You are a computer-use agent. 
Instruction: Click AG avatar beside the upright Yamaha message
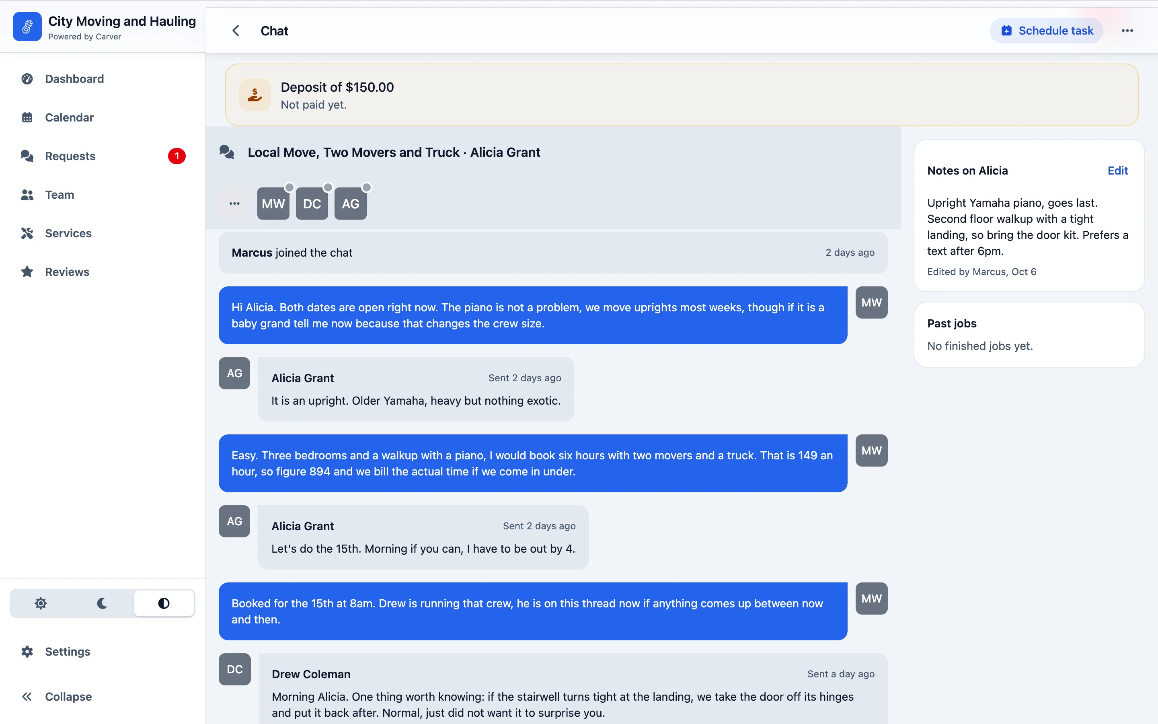pyautogui.click(x=234, y=374)
